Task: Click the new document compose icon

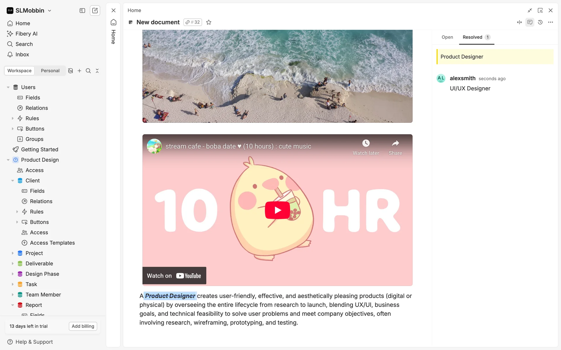Action: (x=95, y=10)
